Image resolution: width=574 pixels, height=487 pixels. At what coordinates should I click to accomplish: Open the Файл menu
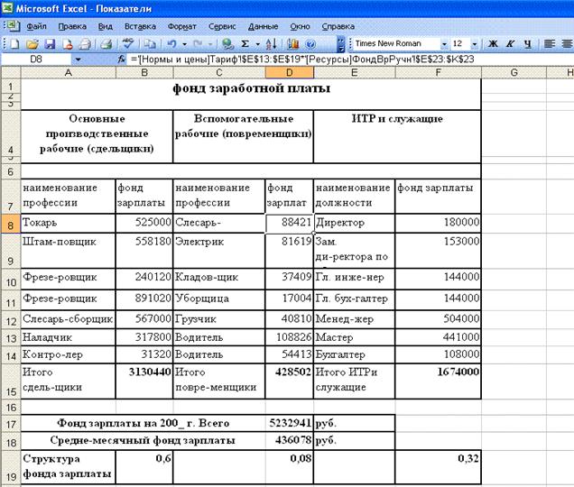[36, 26]
